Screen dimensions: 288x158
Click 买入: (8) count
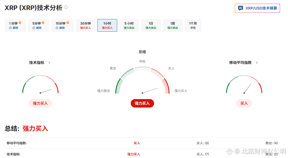[203, 143]
